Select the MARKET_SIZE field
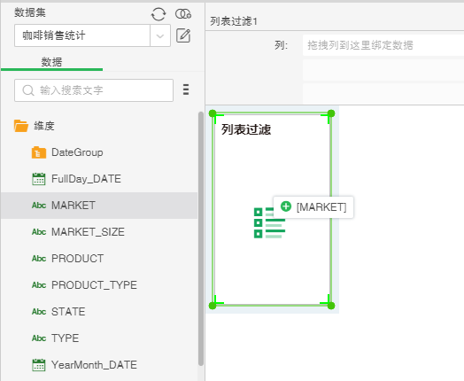 pyautogui.click(x=99, y=232)
